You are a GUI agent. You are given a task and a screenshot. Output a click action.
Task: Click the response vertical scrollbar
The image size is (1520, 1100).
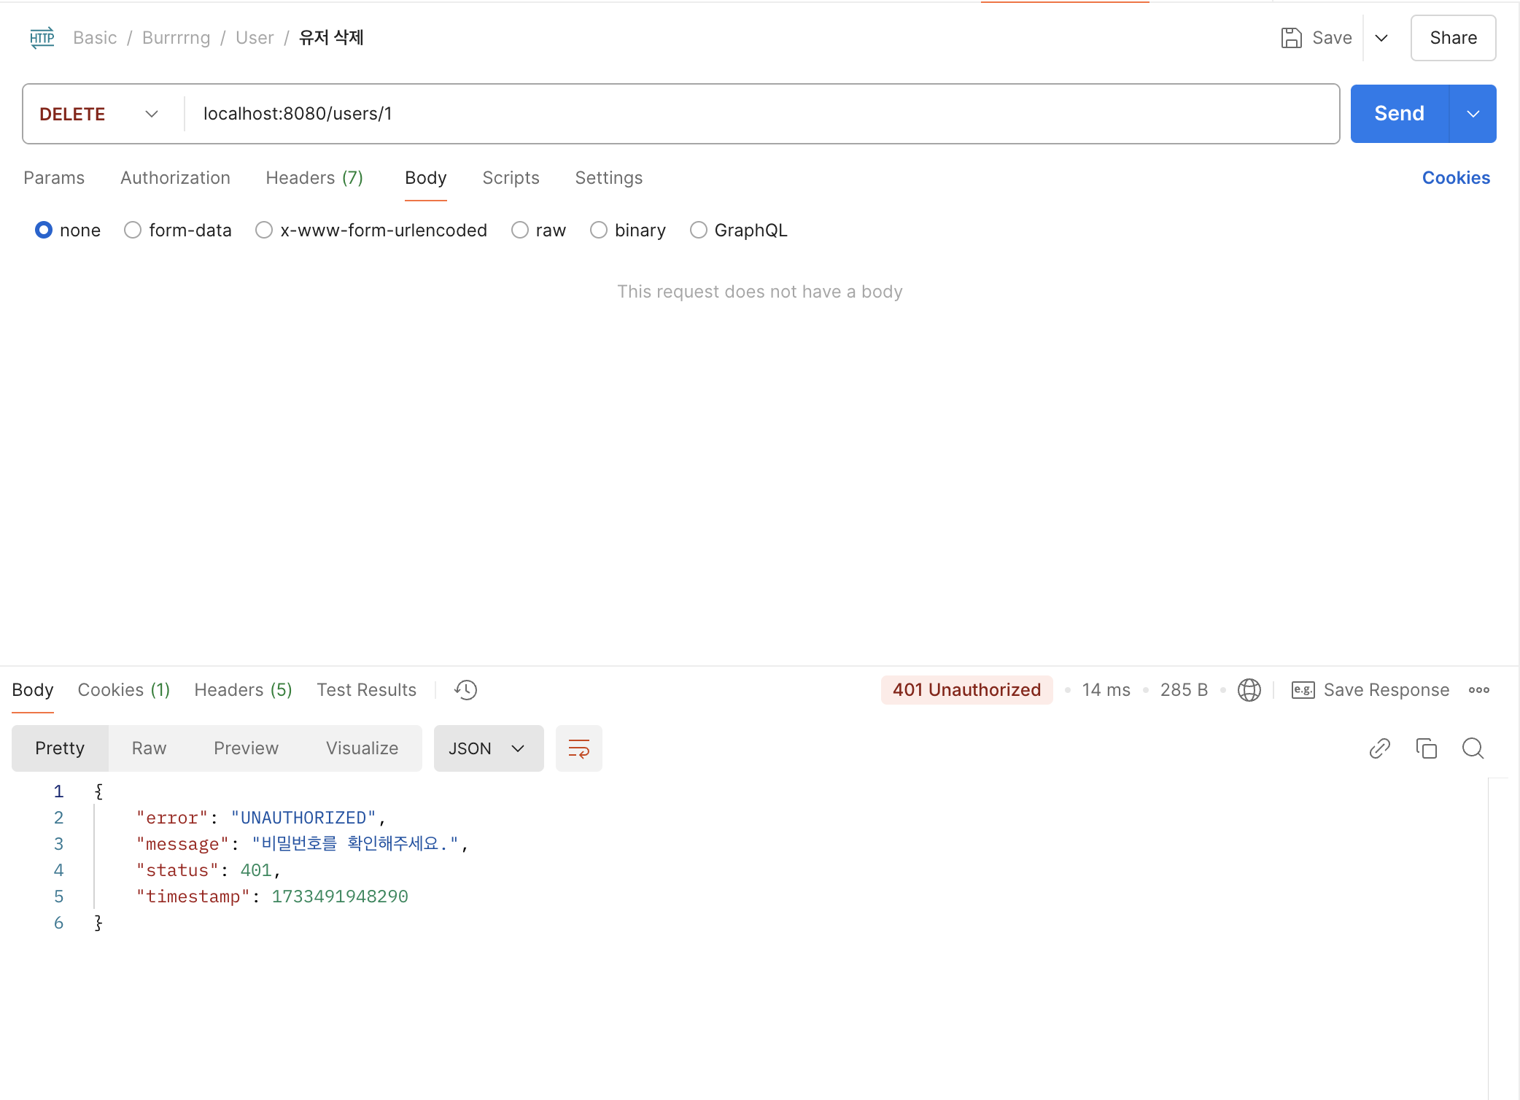1497,934
